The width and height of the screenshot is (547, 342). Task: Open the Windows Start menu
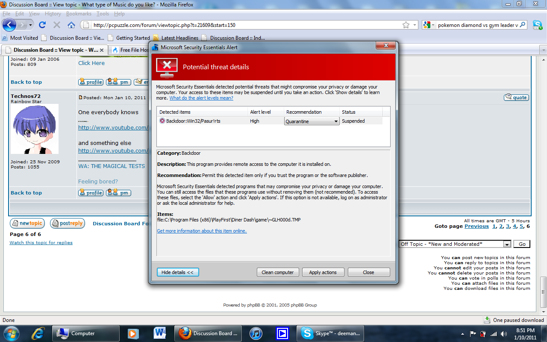click(x=12, y=333)
